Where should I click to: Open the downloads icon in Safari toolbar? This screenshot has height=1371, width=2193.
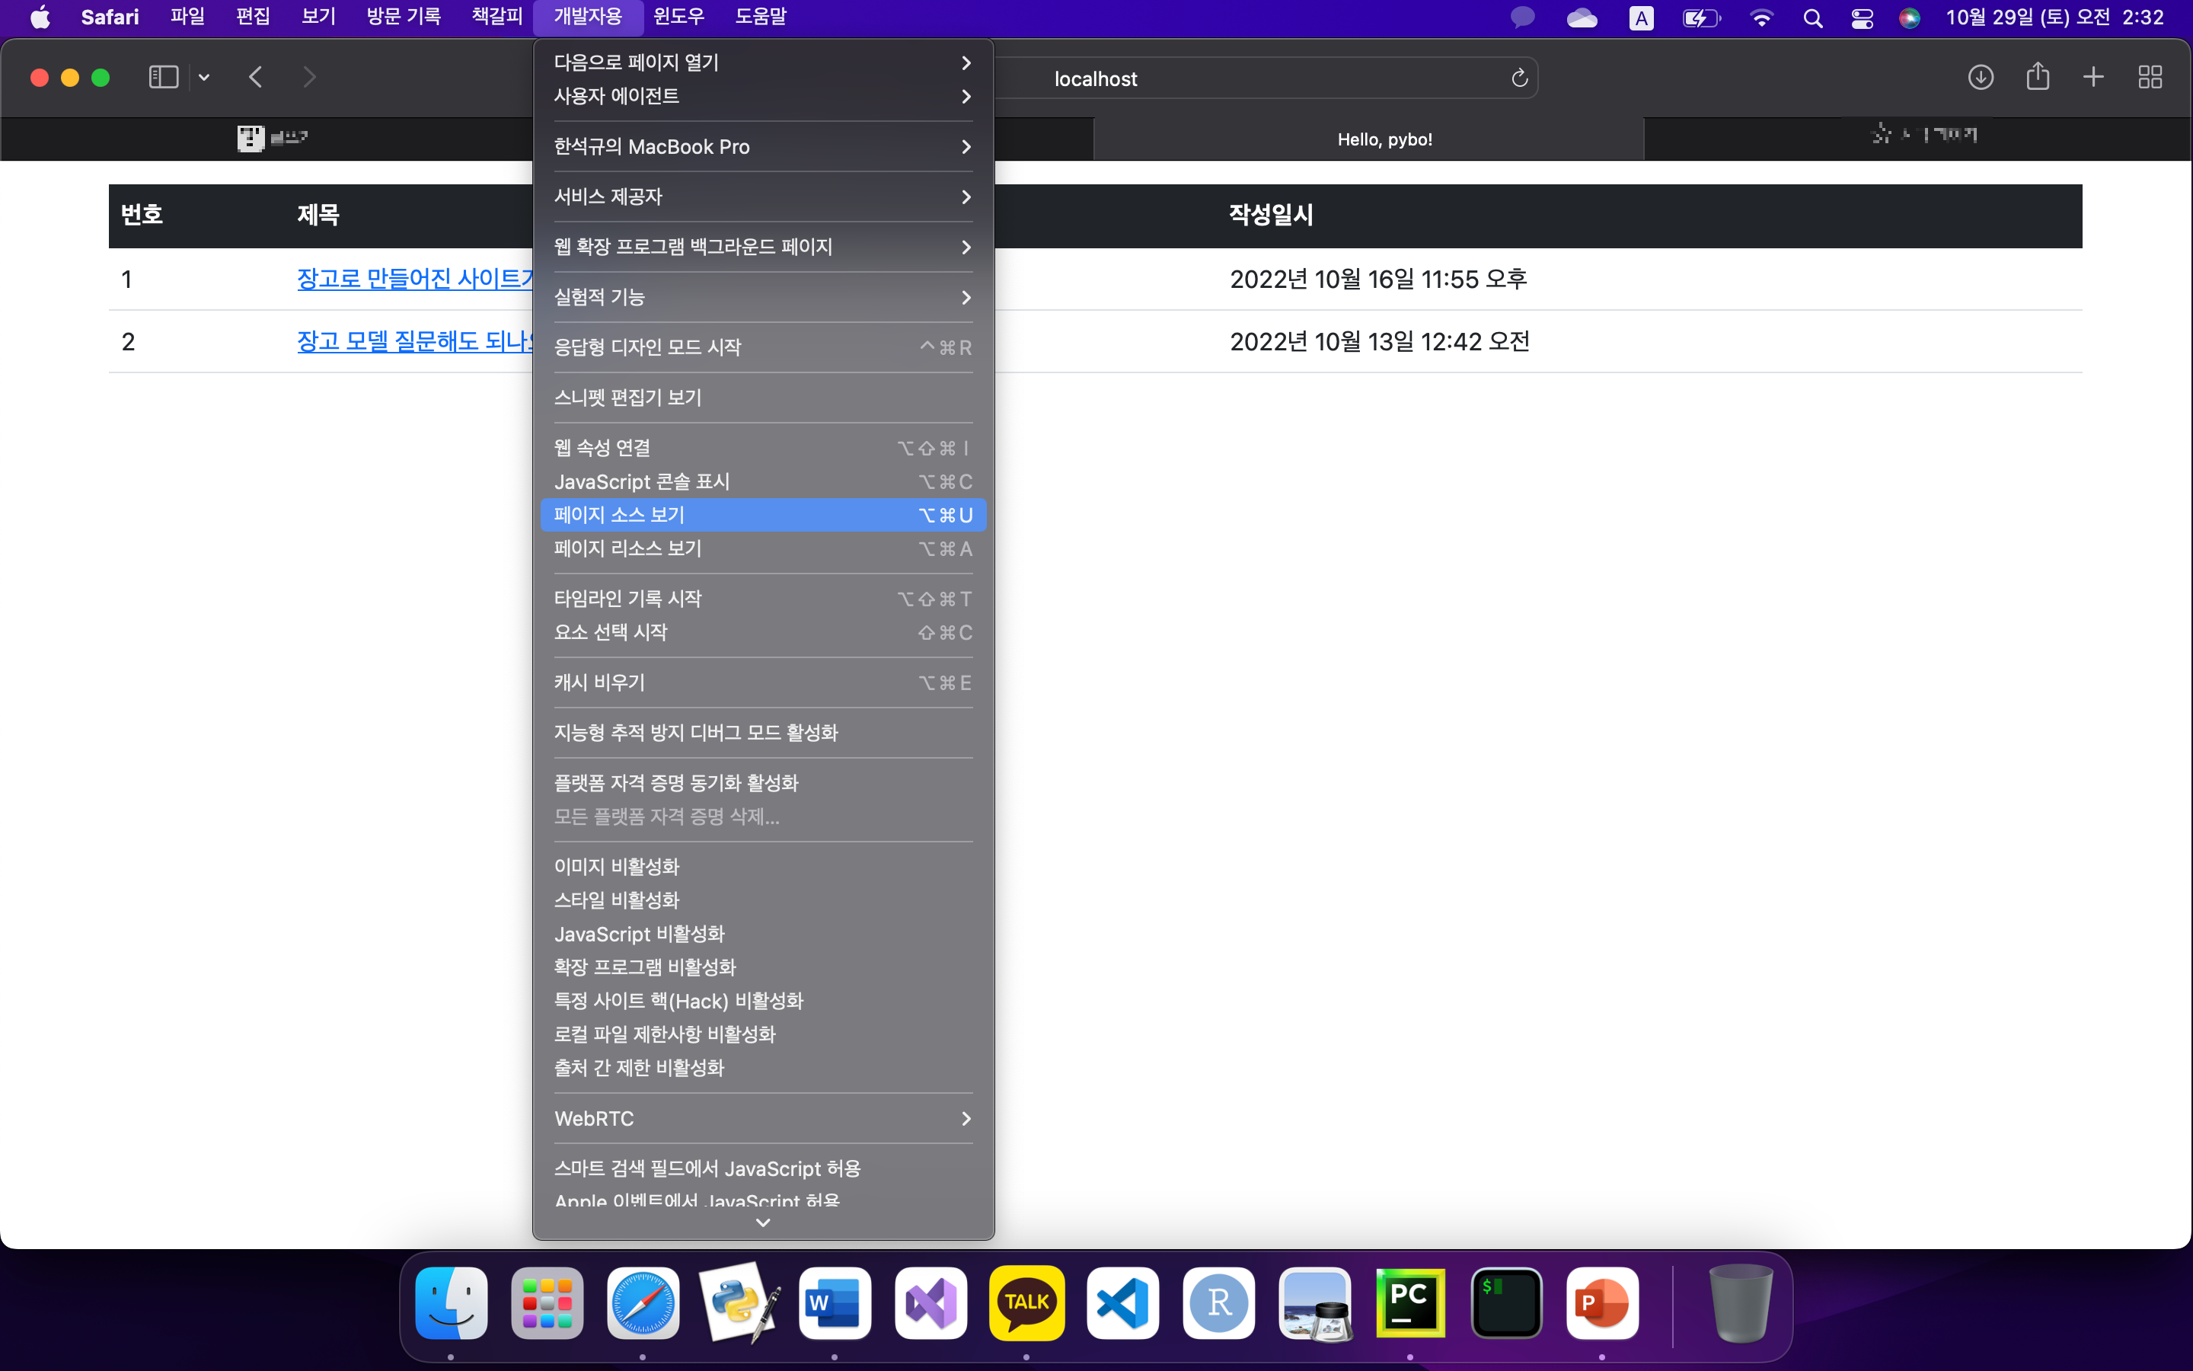[x=1980, y=77]
